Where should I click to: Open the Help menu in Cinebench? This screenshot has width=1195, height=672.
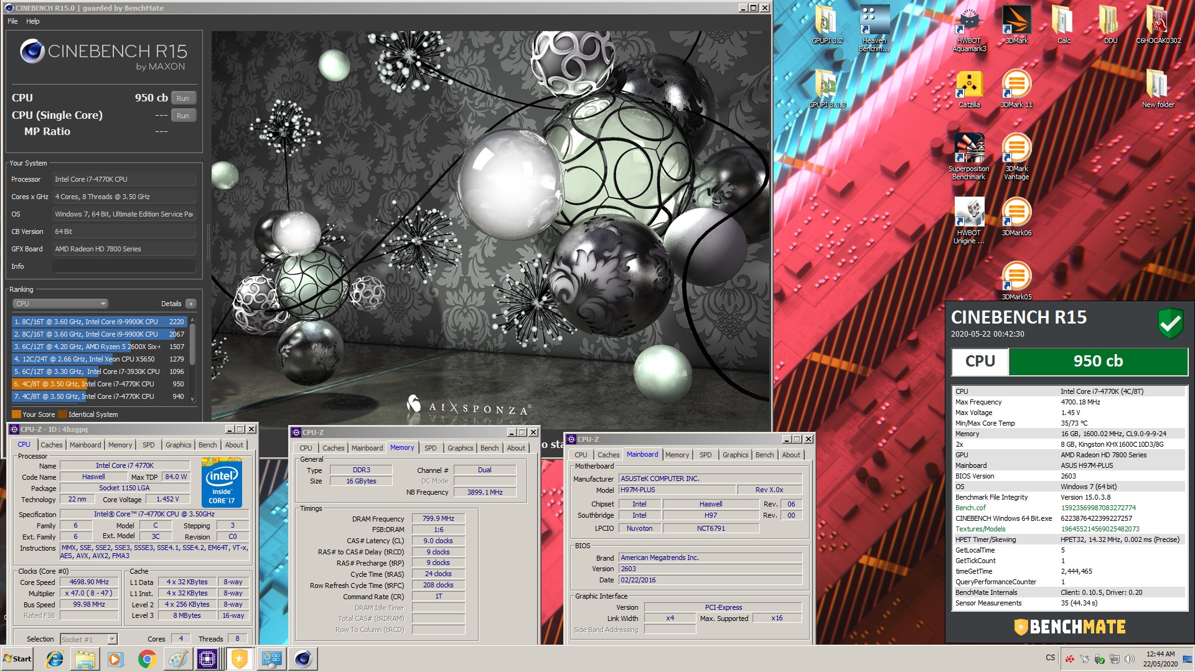tap(33, 21)
